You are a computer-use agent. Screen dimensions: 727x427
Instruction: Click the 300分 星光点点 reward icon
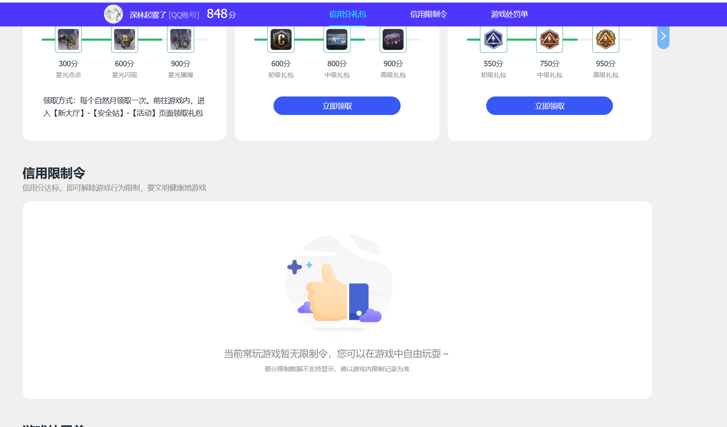click(68, 39)
